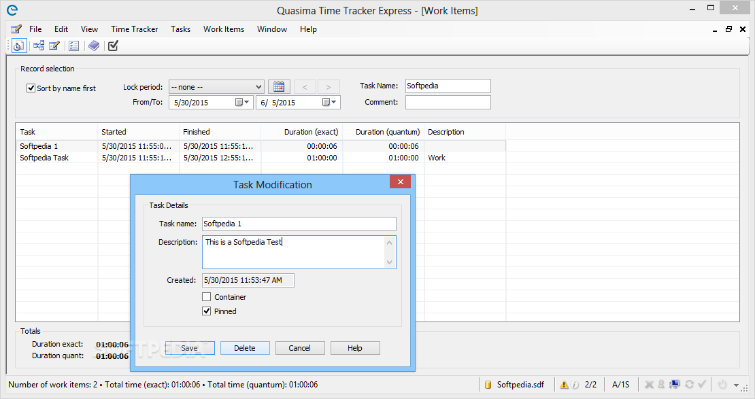Image resolution: width=755 pixels, height=399 pixels.
Task: Open the lock period calendar icon button
Action: (279, 86)
